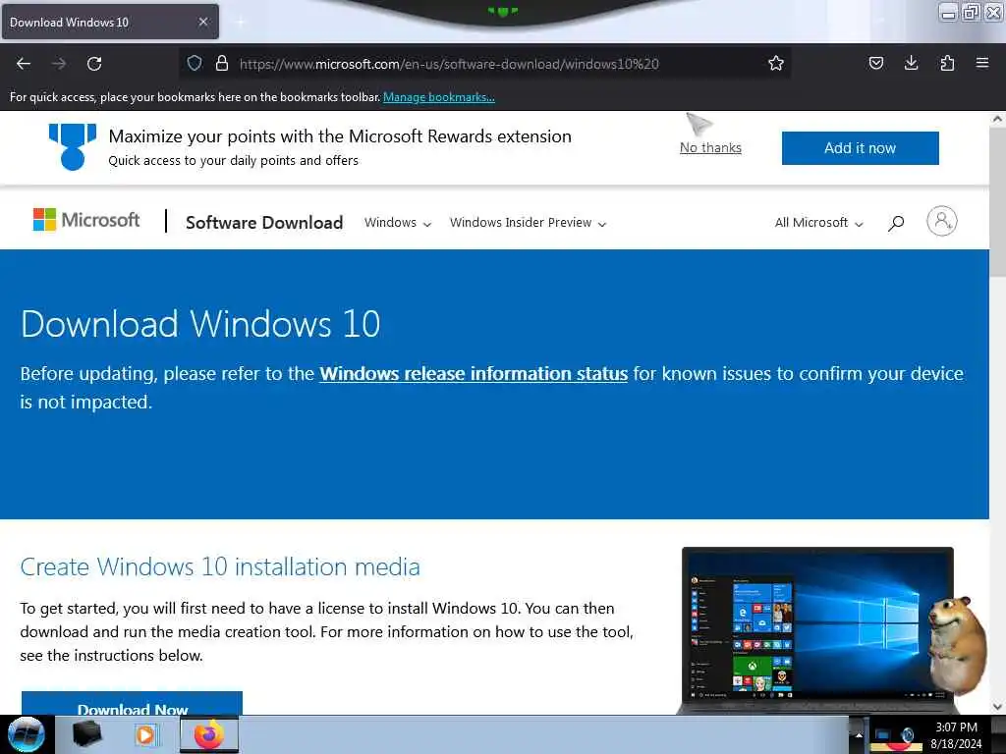Open the Firefox hamburger menu
Screen dimensions: 1006x754
[x=982, y=63]
